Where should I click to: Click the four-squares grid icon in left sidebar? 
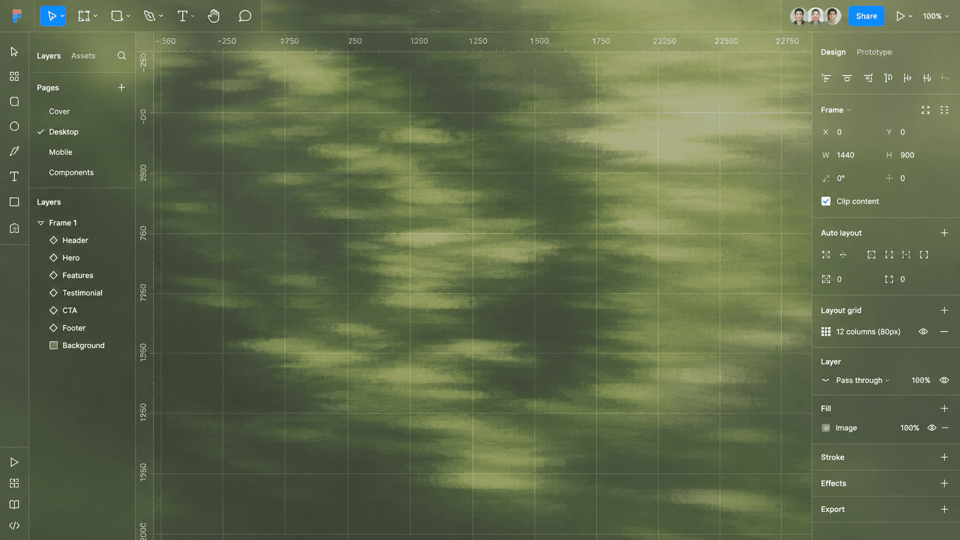pos(14,76)
